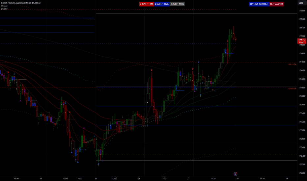Click the date label 27 on the time axis
The image size is (307, 181).
188,178
